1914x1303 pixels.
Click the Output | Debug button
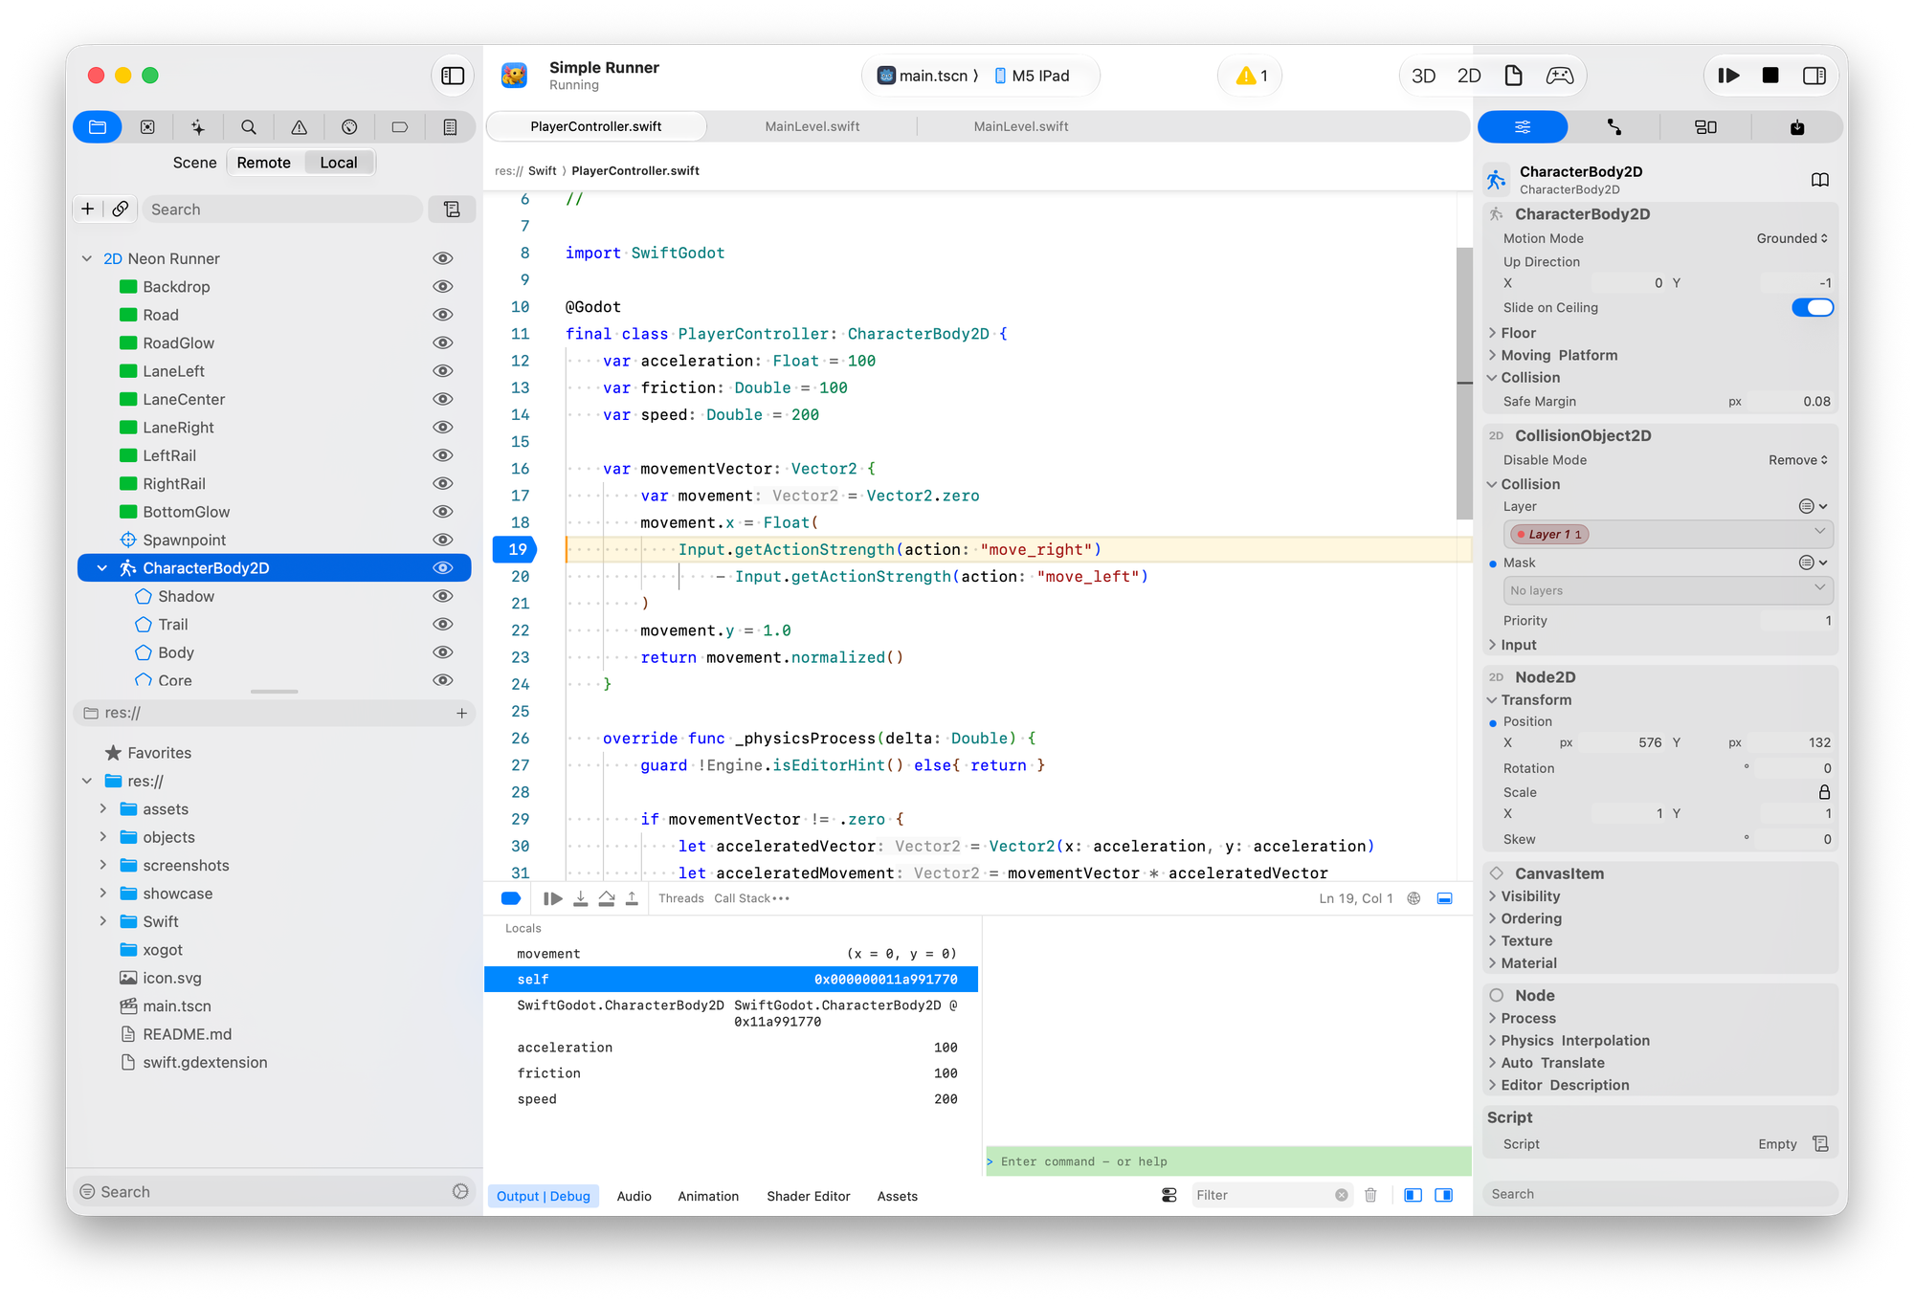coord(543,1196)
